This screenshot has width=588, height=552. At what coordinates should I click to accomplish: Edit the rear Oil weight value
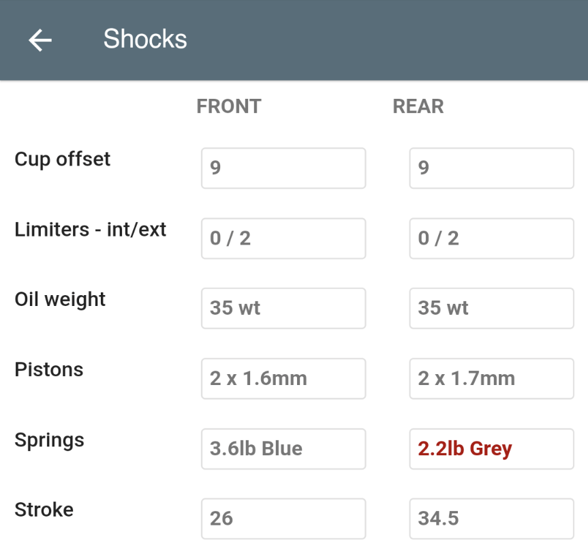pyautogui.click(x=491, y=308)
